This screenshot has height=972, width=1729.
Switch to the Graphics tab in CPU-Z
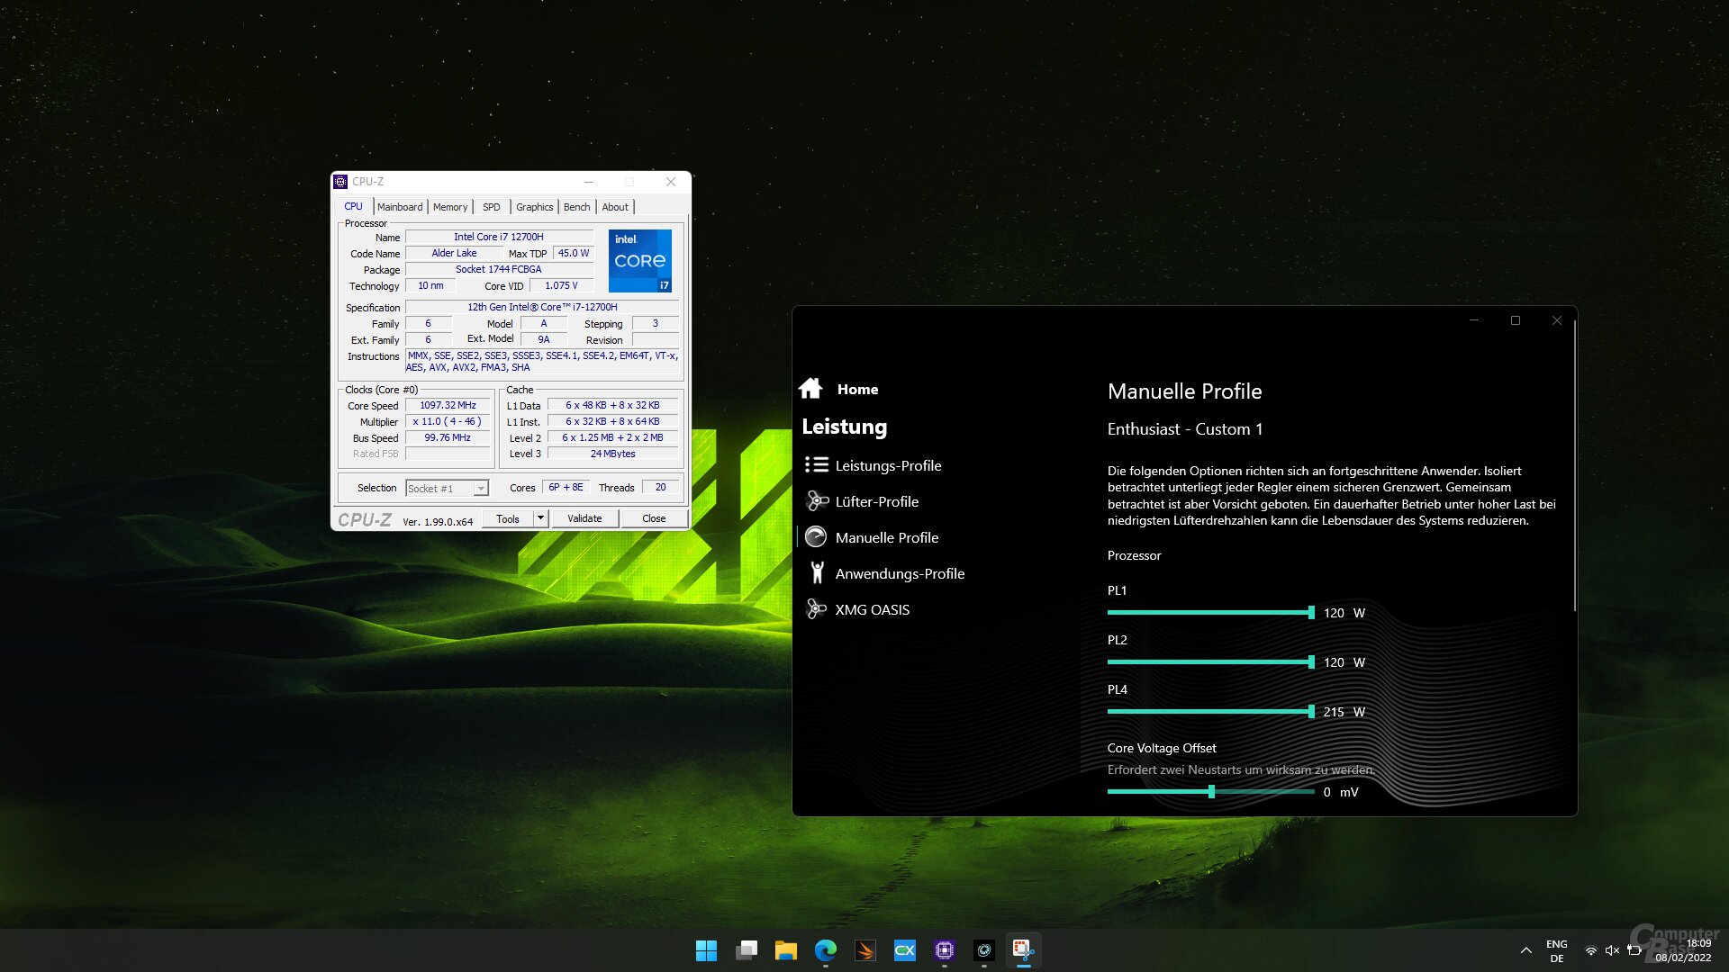535,207
